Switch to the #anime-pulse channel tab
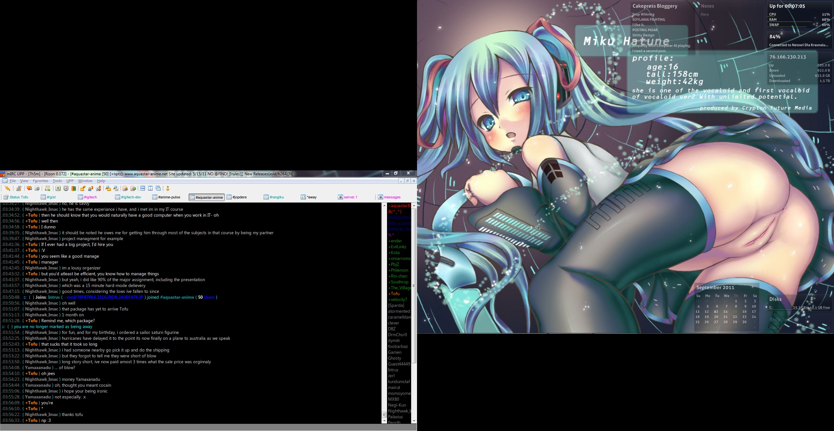Screen dimensions: 834x431 (166, 197)
